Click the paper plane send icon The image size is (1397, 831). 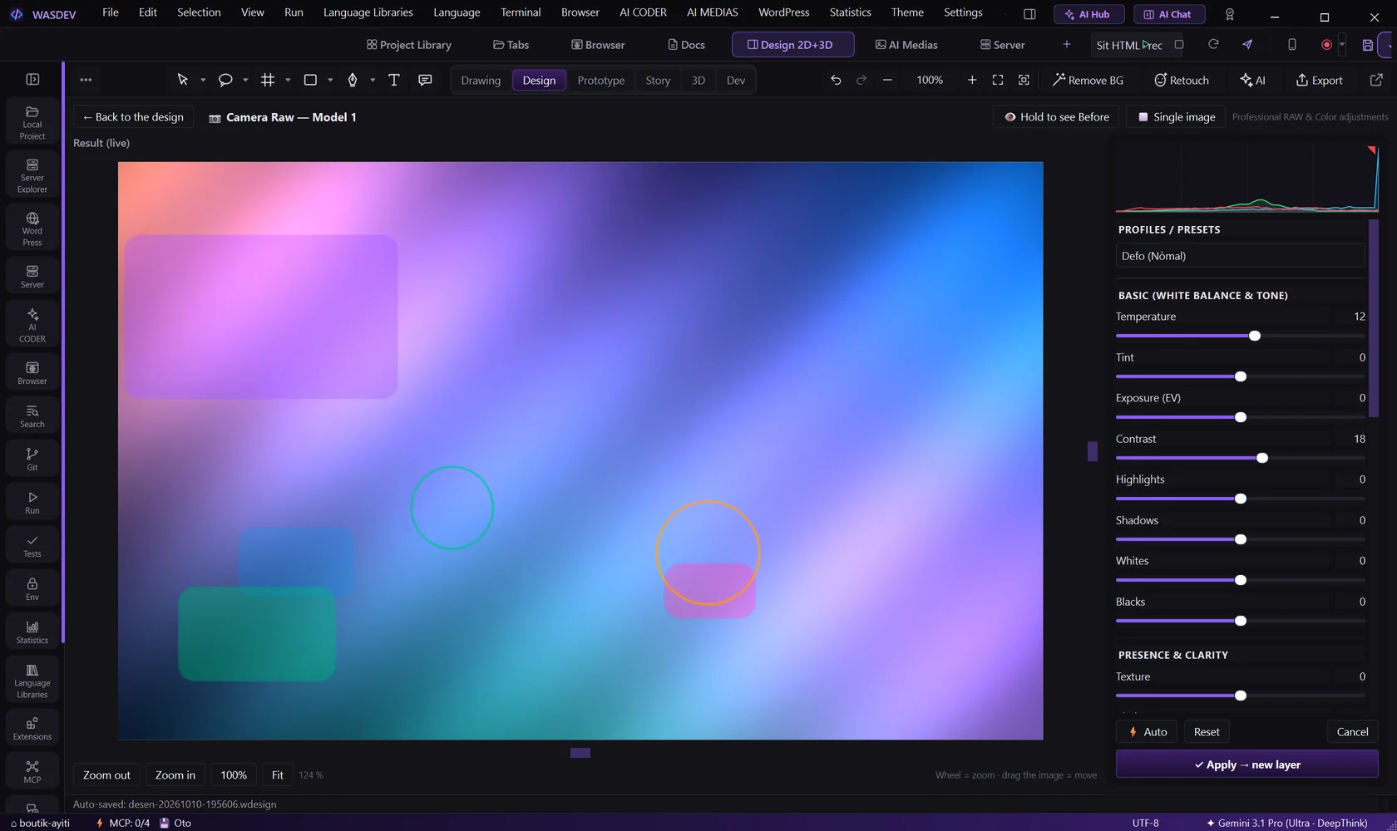1247,44
